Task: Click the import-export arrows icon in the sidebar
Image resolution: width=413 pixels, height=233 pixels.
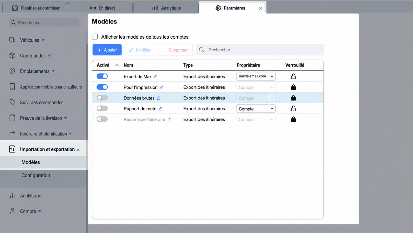Action: [x=12, y=149]
